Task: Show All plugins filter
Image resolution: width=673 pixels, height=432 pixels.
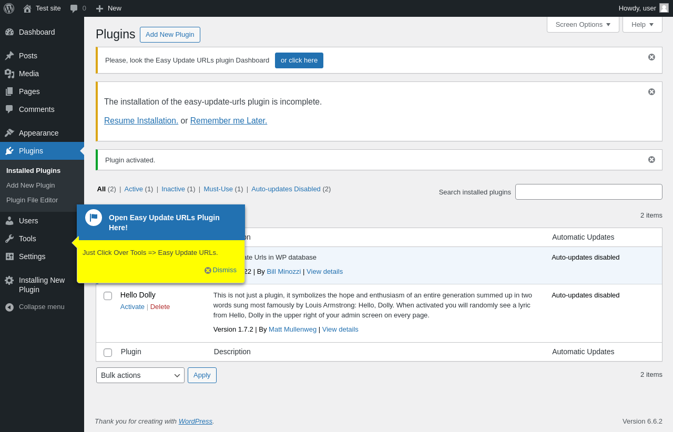Action: (x=101, y=189)
